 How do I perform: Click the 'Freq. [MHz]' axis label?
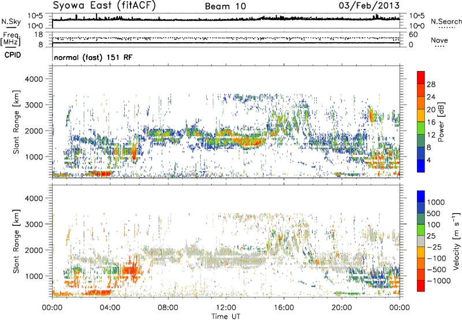(x=11, y=39)
